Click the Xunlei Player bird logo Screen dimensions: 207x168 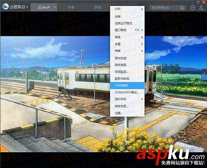tap(5, 7)
